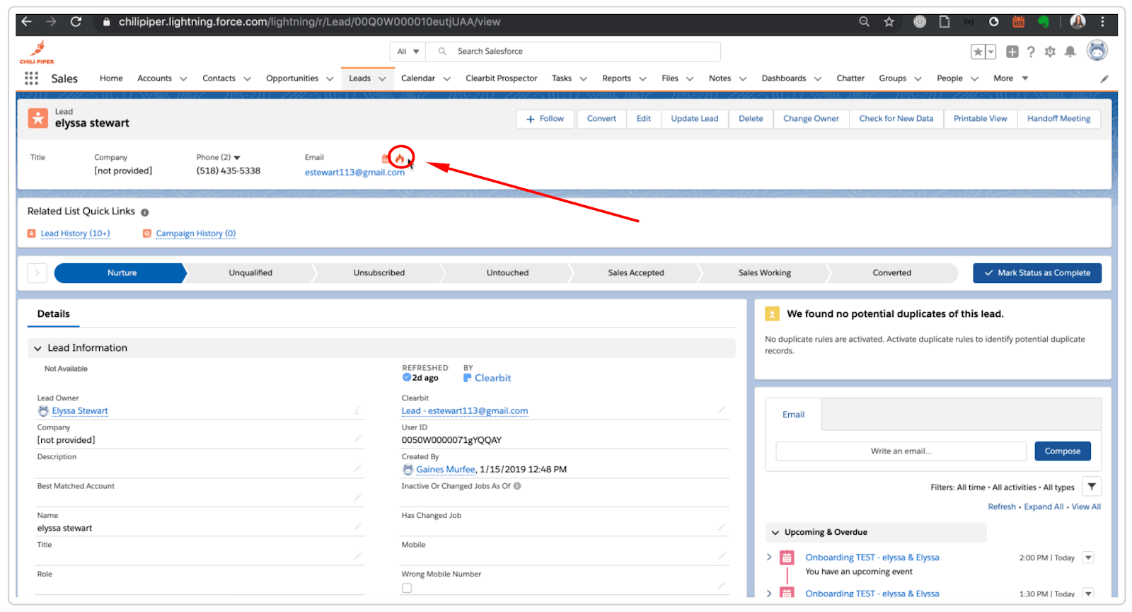Image resolution: width=1132 pixels, height=612 pixels.
Task: Click the Chili Piper logo
Action: click(x=37, y=52)
